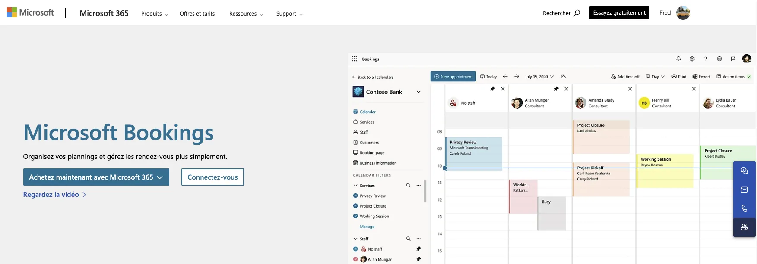This screenshot has width=757, height=264.
Task: Select Business information in sidebar
Action: (375, 163)
